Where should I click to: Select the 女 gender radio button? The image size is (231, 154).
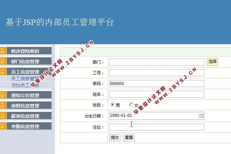(x=131, y=105)
